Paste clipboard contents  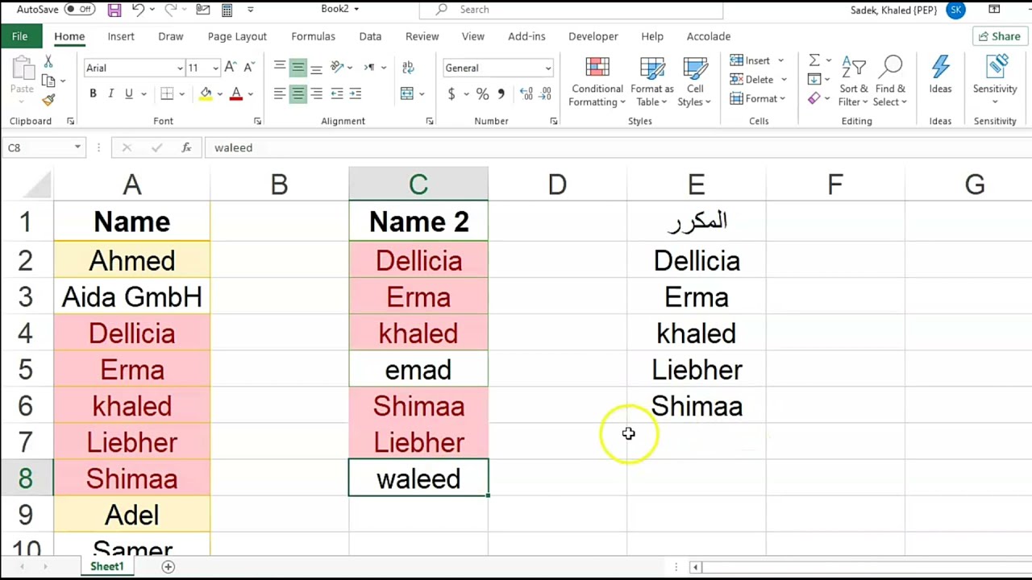point(22,77)
